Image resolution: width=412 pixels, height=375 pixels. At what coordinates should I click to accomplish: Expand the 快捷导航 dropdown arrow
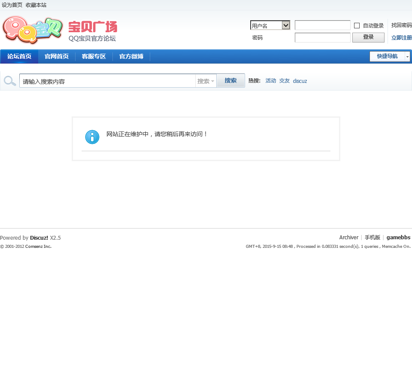pyautogui.click(x=407, y=56)
